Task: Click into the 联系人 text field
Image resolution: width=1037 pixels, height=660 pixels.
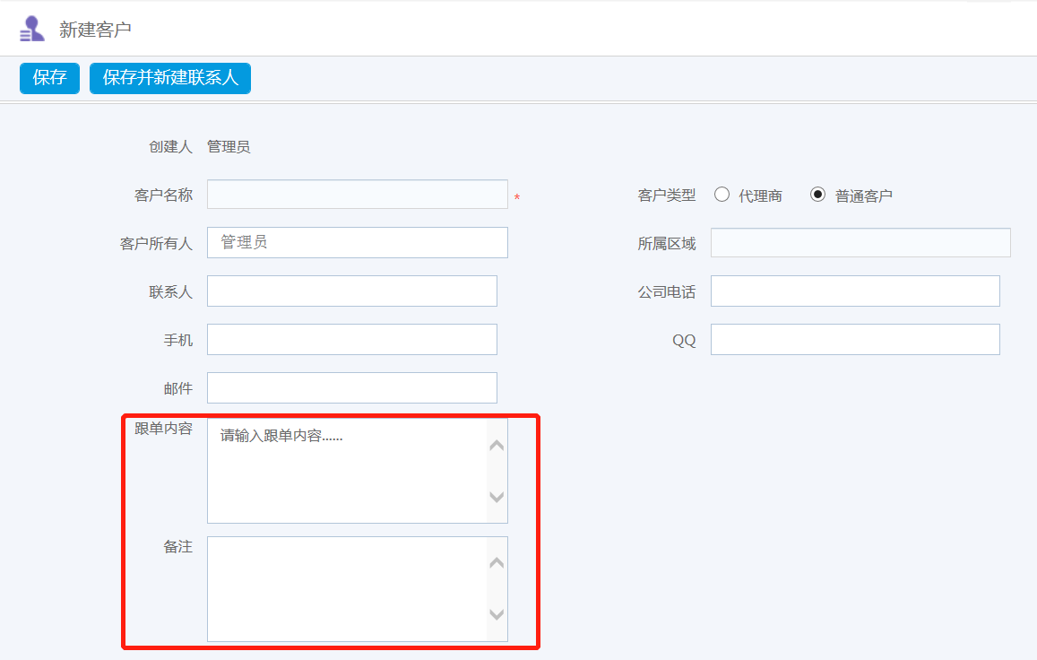Action: point(351,291)
